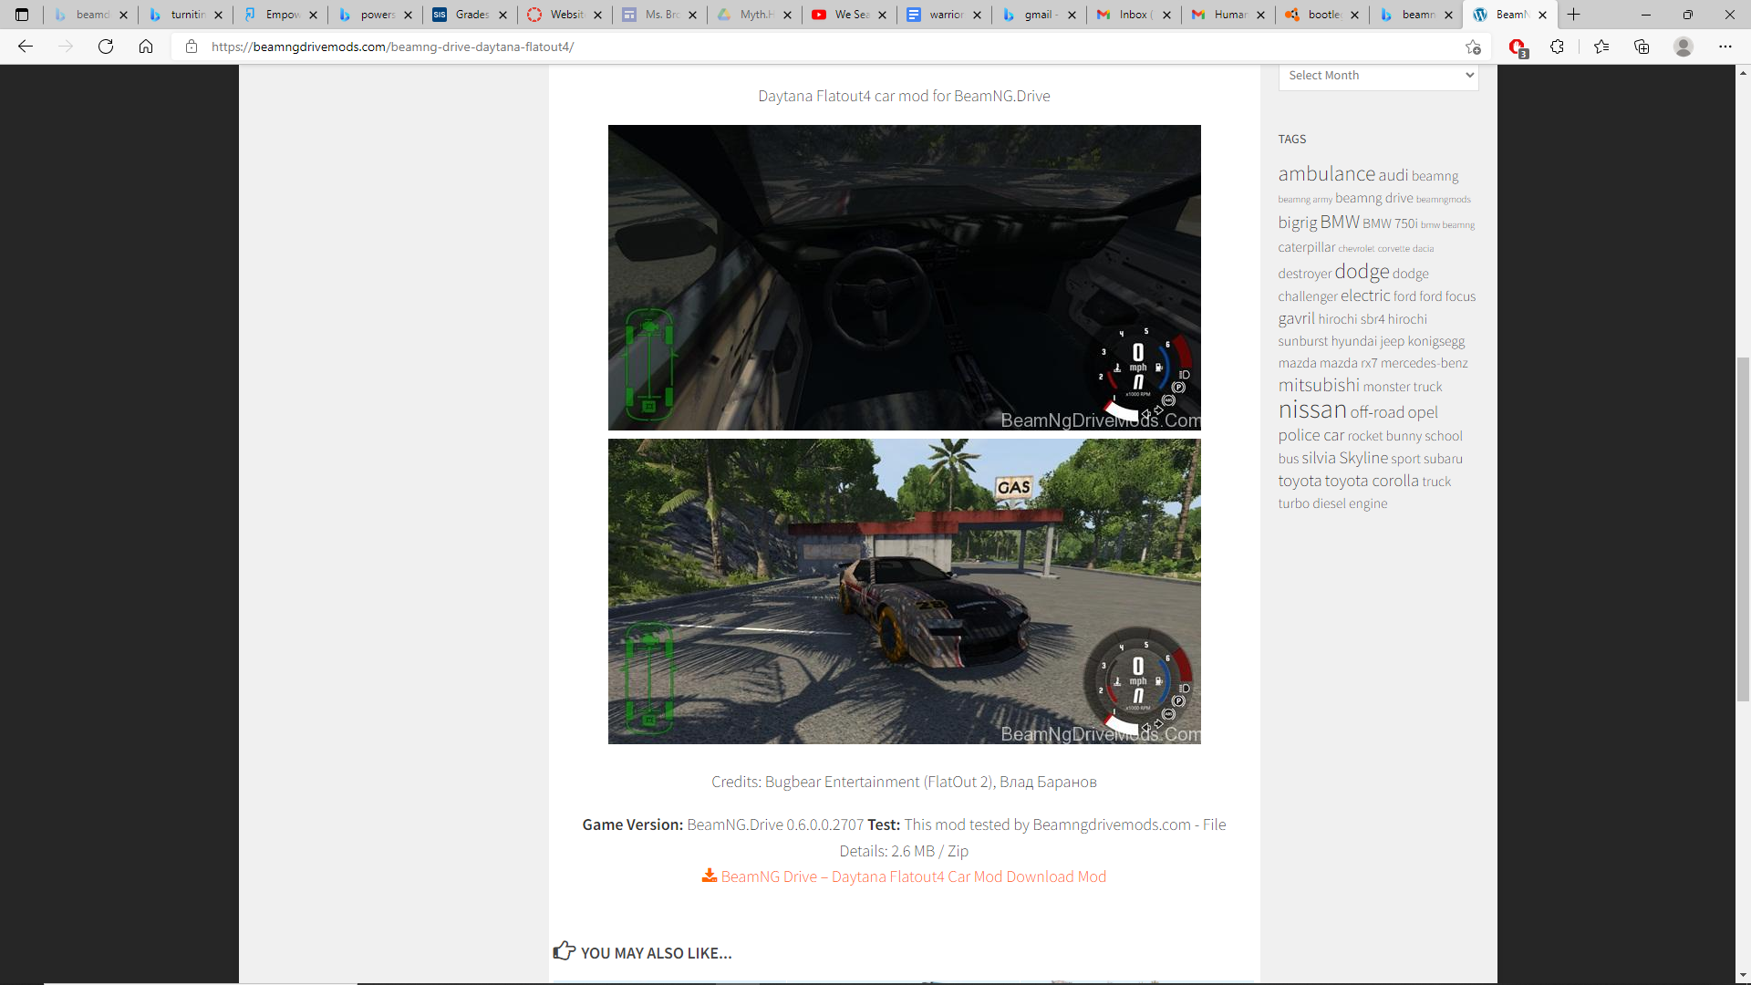Switch to the 'We Sea' YouTube tab
The height and width of the screenshot is (985, 1751).
point(849,15)
